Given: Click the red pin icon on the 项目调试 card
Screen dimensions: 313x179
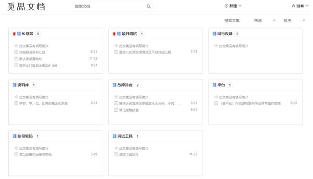Looking at the screenshot, I should click(114, 34).
